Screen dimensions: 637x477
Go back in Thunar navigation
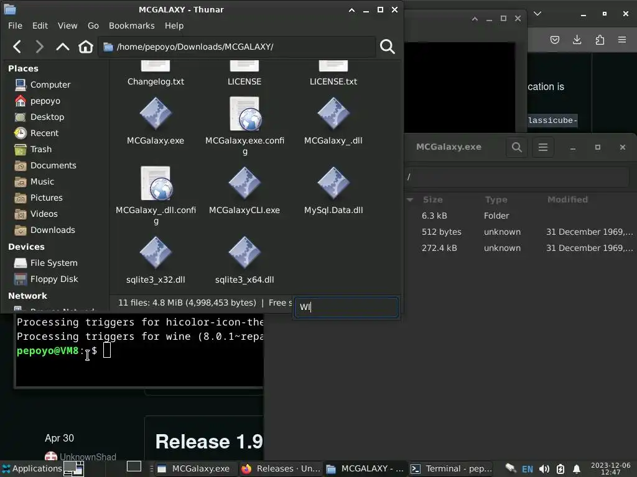17,47
